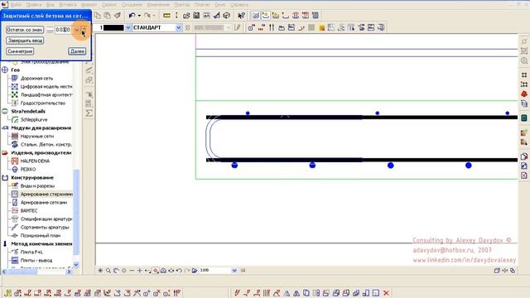Click the Sigma icon on the vertical toolbar
Image resolution: width=530 pixels, height=298 pixels.
[89, 113]
